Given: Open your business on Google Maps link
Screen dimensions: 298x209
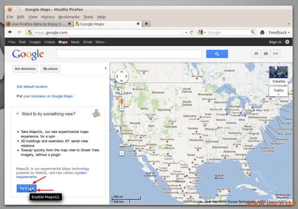Looking at the screenshot, I should point(48,96).
